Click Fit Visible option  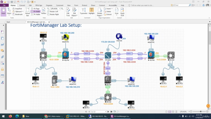tap(36, 14)
